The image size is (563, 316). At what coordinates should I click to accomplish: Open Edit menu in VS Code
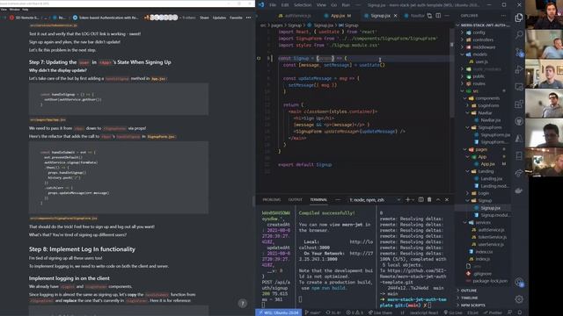[285, 5]
